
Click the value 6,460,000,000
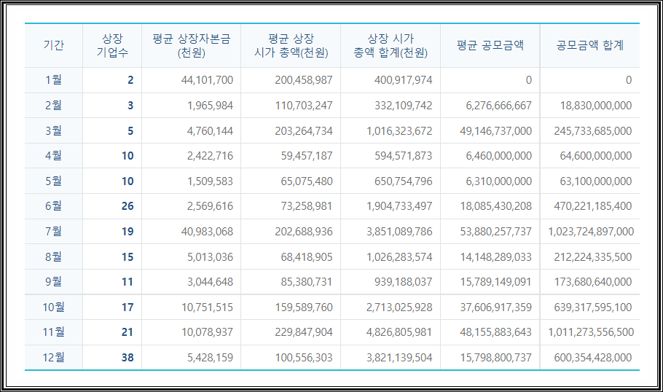pyautogui.click(x=499, y=156)
